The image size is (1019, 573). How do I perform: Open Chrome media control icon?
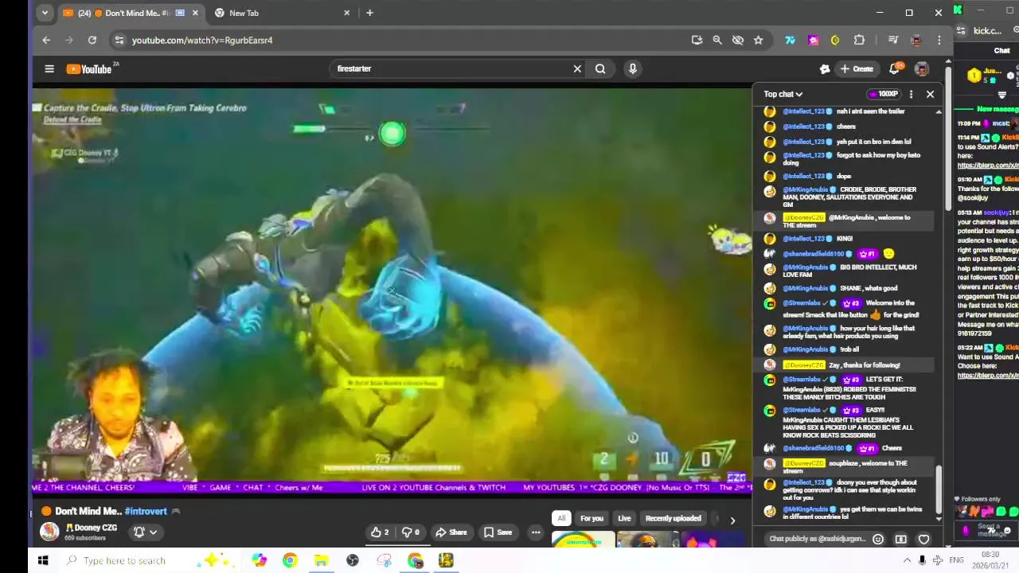click(893, 40)
